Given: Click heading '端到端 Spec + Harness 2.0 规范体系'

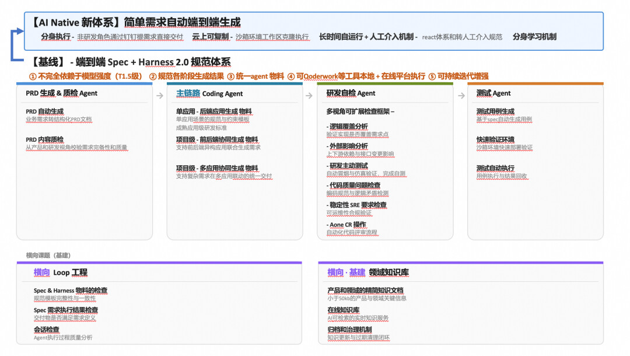Looking at the screenshot, I should (153, 62).
